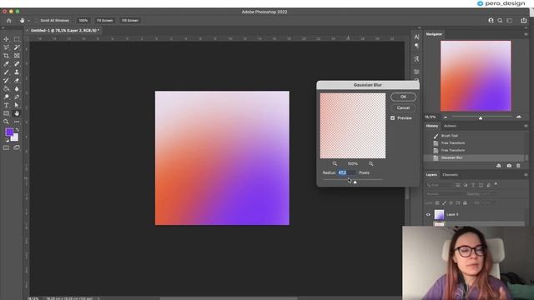The width and height of the screenshot is (534, 300).
Task: Open the Layers panel menu
Action: click(x=526, y=175)
